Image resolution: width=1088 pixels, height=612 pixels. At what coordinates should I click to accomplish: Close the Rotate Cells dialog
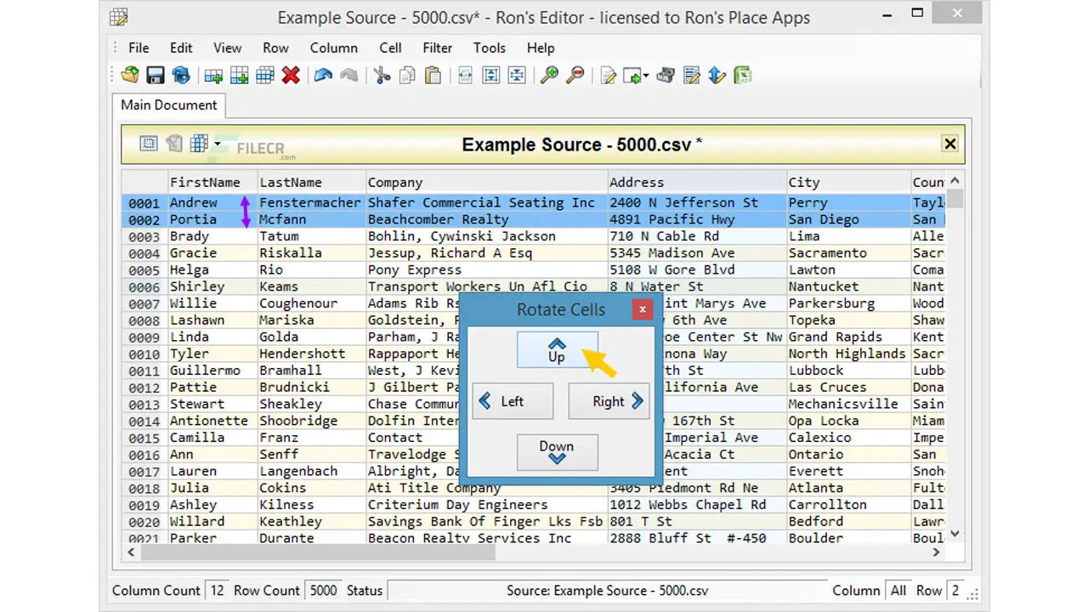(643, 309)
